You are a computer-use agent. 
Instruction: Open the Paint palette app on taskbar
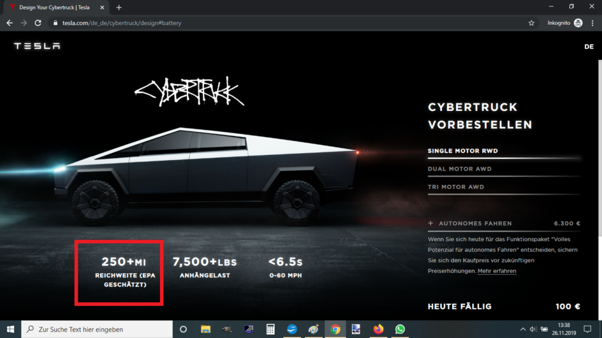314,329
